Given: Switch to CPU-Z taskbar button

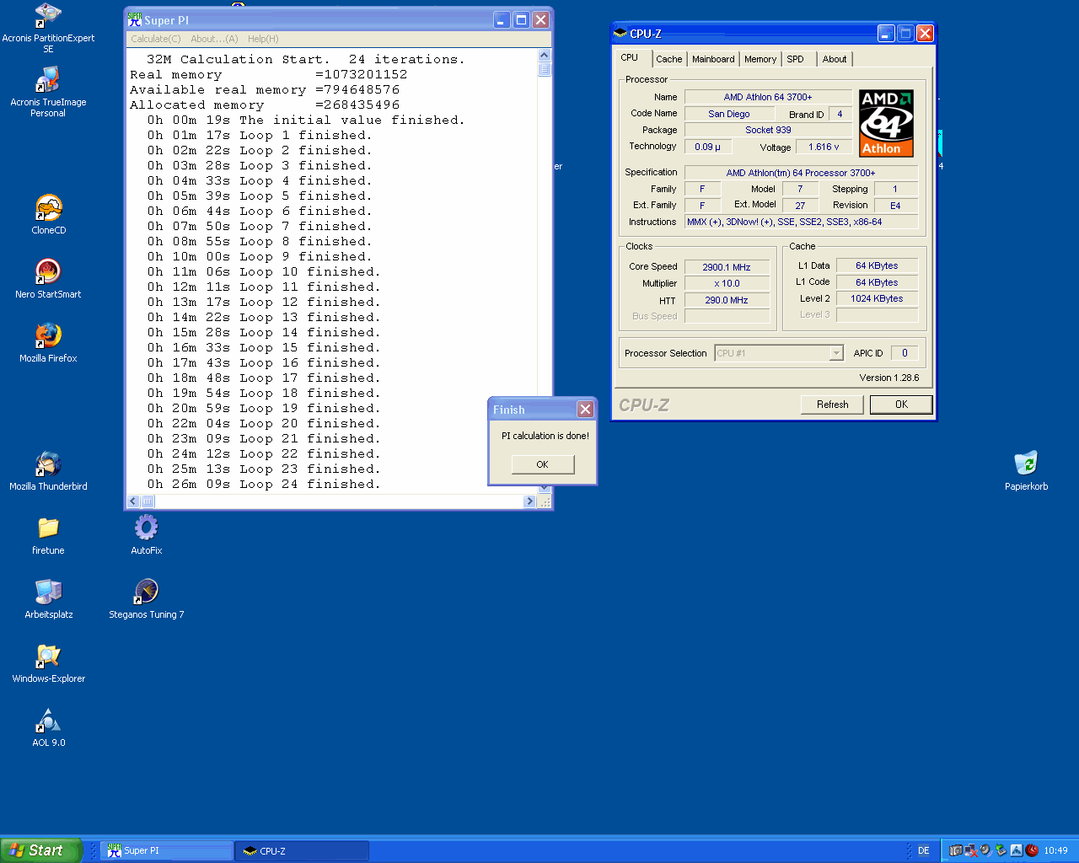Looking at the screenshot, I should pyautogui.click(x=302, y=851).
